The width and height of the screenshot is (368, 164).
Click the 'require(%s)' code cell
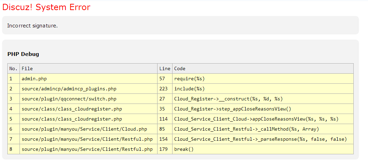[x=189, y=79]
